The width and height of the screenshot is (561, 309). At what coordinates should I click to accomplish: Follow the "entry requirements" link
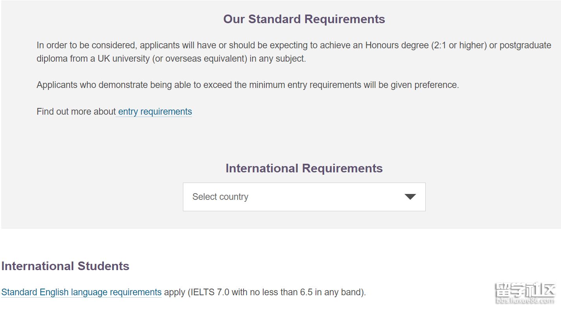pos(155,112)
